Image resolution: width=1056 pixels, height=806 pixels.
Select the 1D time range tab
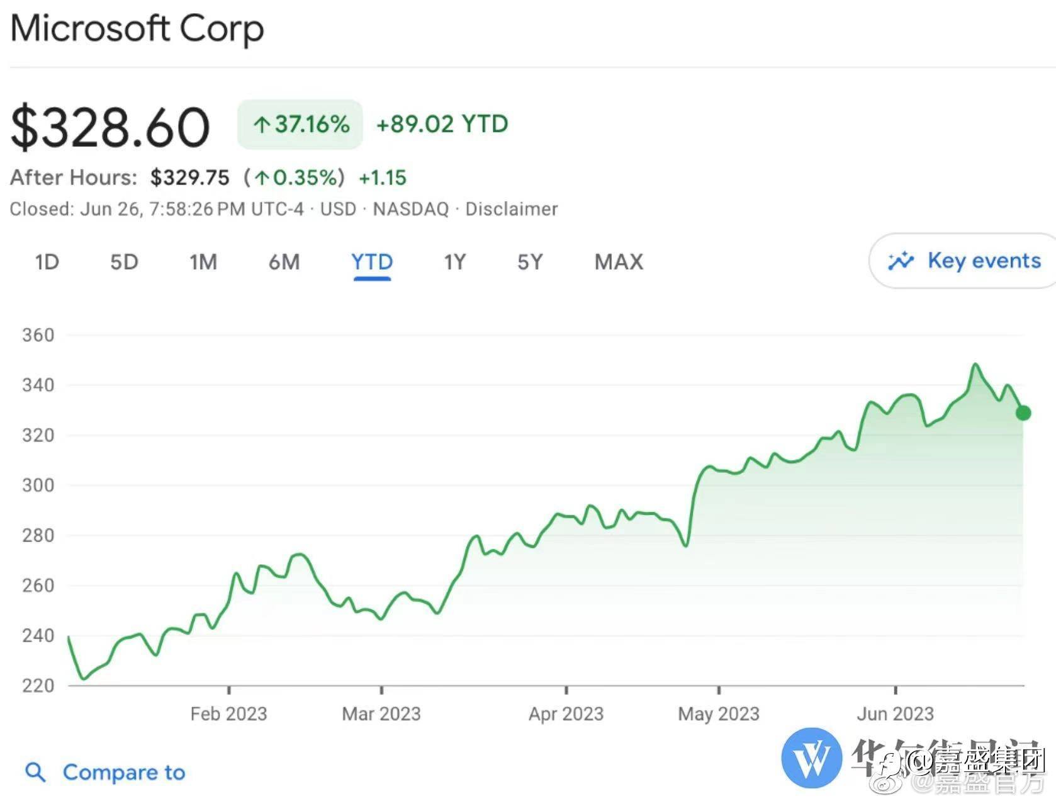(x=47, y=262)
